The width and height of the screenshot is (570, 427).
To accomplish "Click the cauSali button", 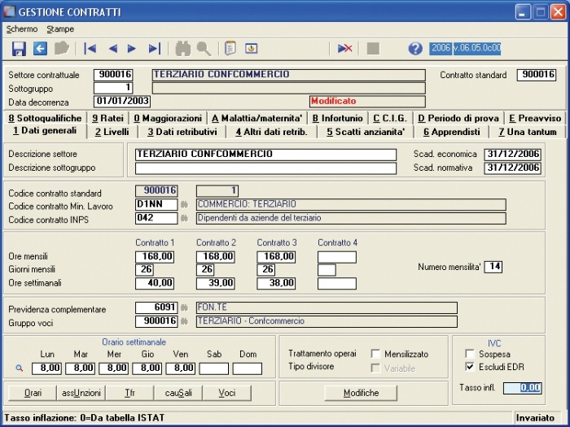I will (x=178, y=393).
